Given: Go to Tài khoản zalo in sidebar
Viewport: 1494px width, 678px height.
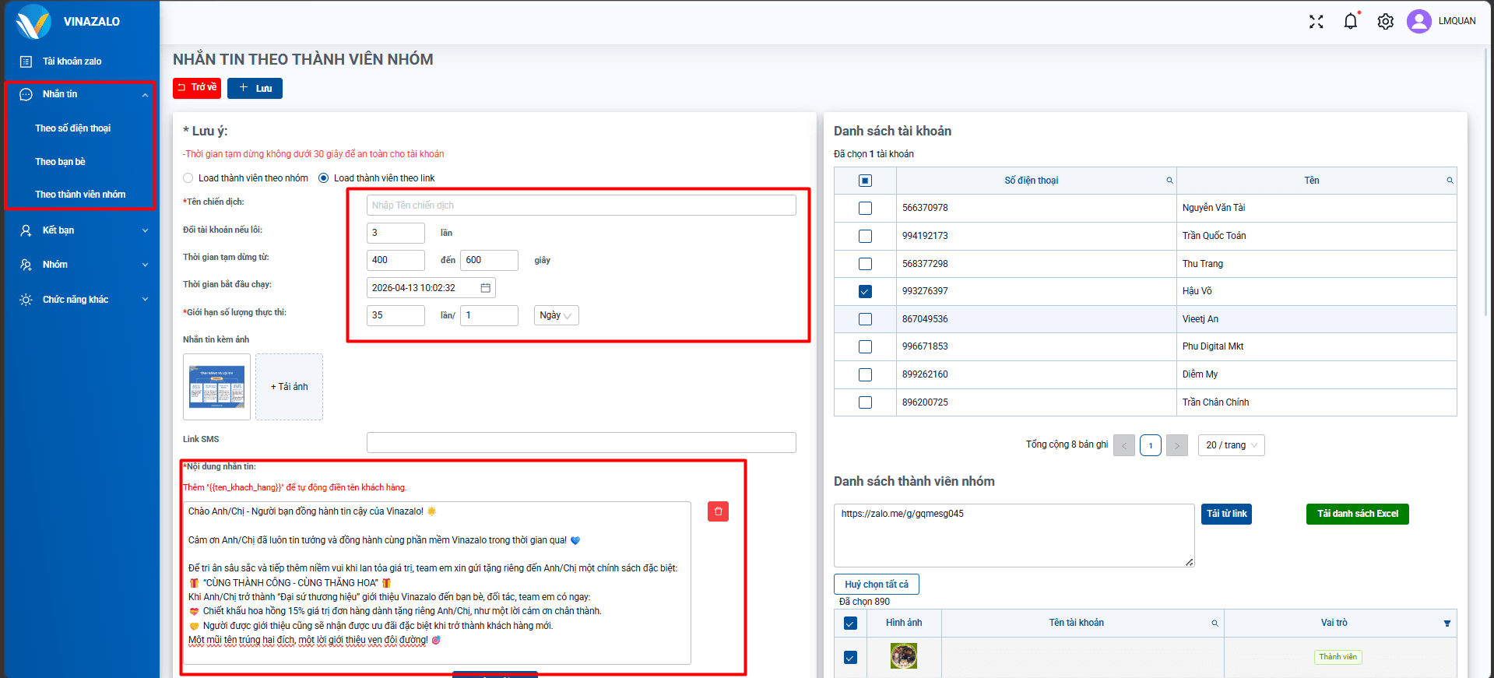Looking at the screenshot, I should click(72, 61).
